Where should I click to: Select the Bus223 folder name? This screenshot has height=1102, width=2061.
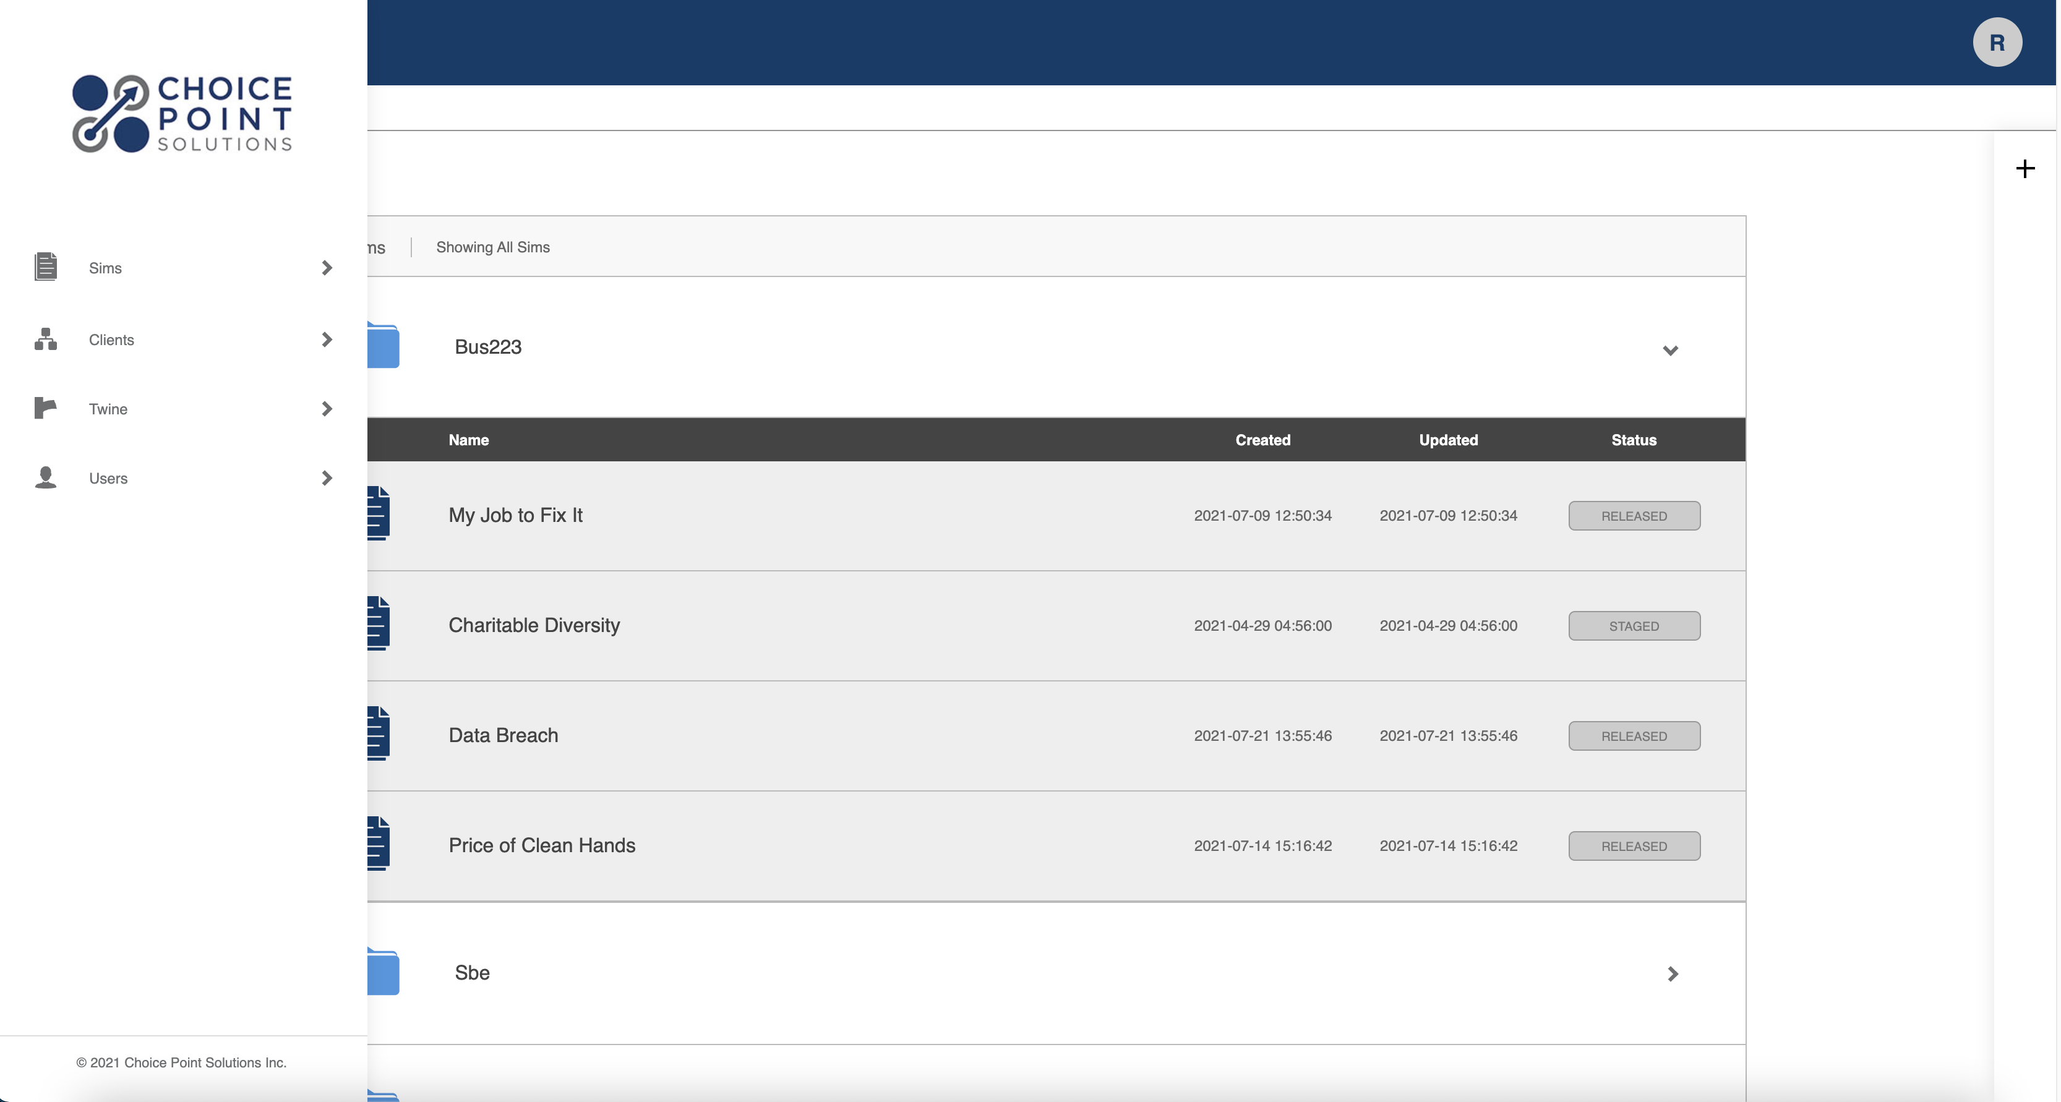[x=488, y=346]
